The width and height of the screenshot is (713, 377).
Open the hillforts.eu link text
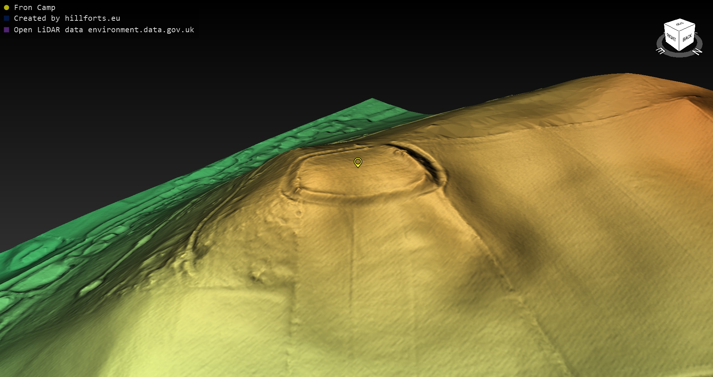click(92, 18)
